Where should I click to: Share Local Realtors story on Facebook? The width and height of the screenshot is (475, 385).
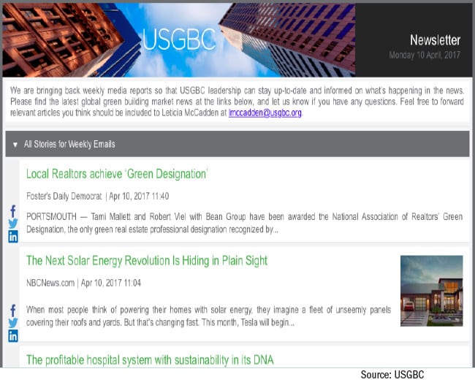(13, 211)
